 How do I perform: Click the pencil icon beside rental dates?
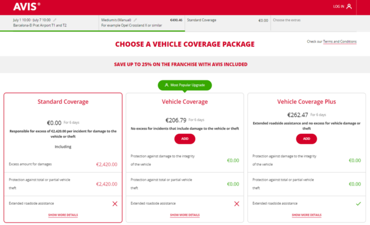[x=53, y=20]
